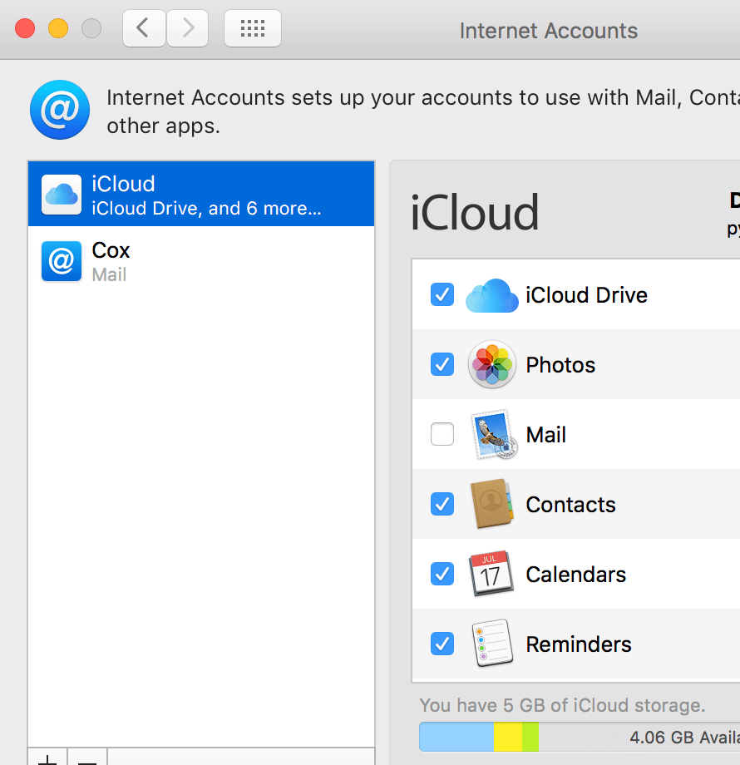Viewport: 740px width, 765px height.
Task: Click the Calendars icon showing 17
Action: tap(491, 574)
